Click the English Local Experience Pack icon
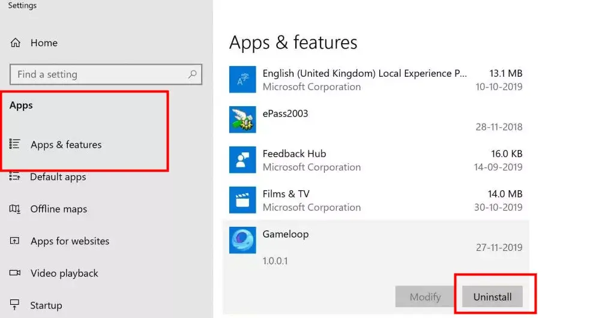Viewport: 593px width, 318px height. tap(242, 79)
